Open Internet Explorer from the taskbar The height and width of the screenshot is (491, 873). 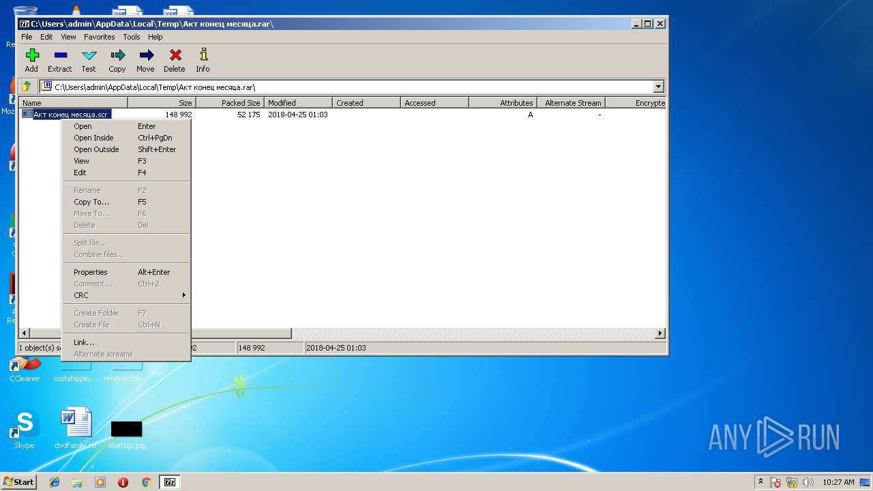(x=55, y=482)
